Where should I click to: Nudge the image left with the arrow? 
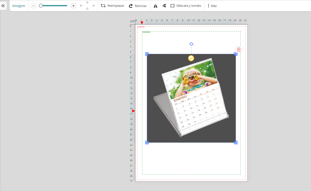pos(81,6)
